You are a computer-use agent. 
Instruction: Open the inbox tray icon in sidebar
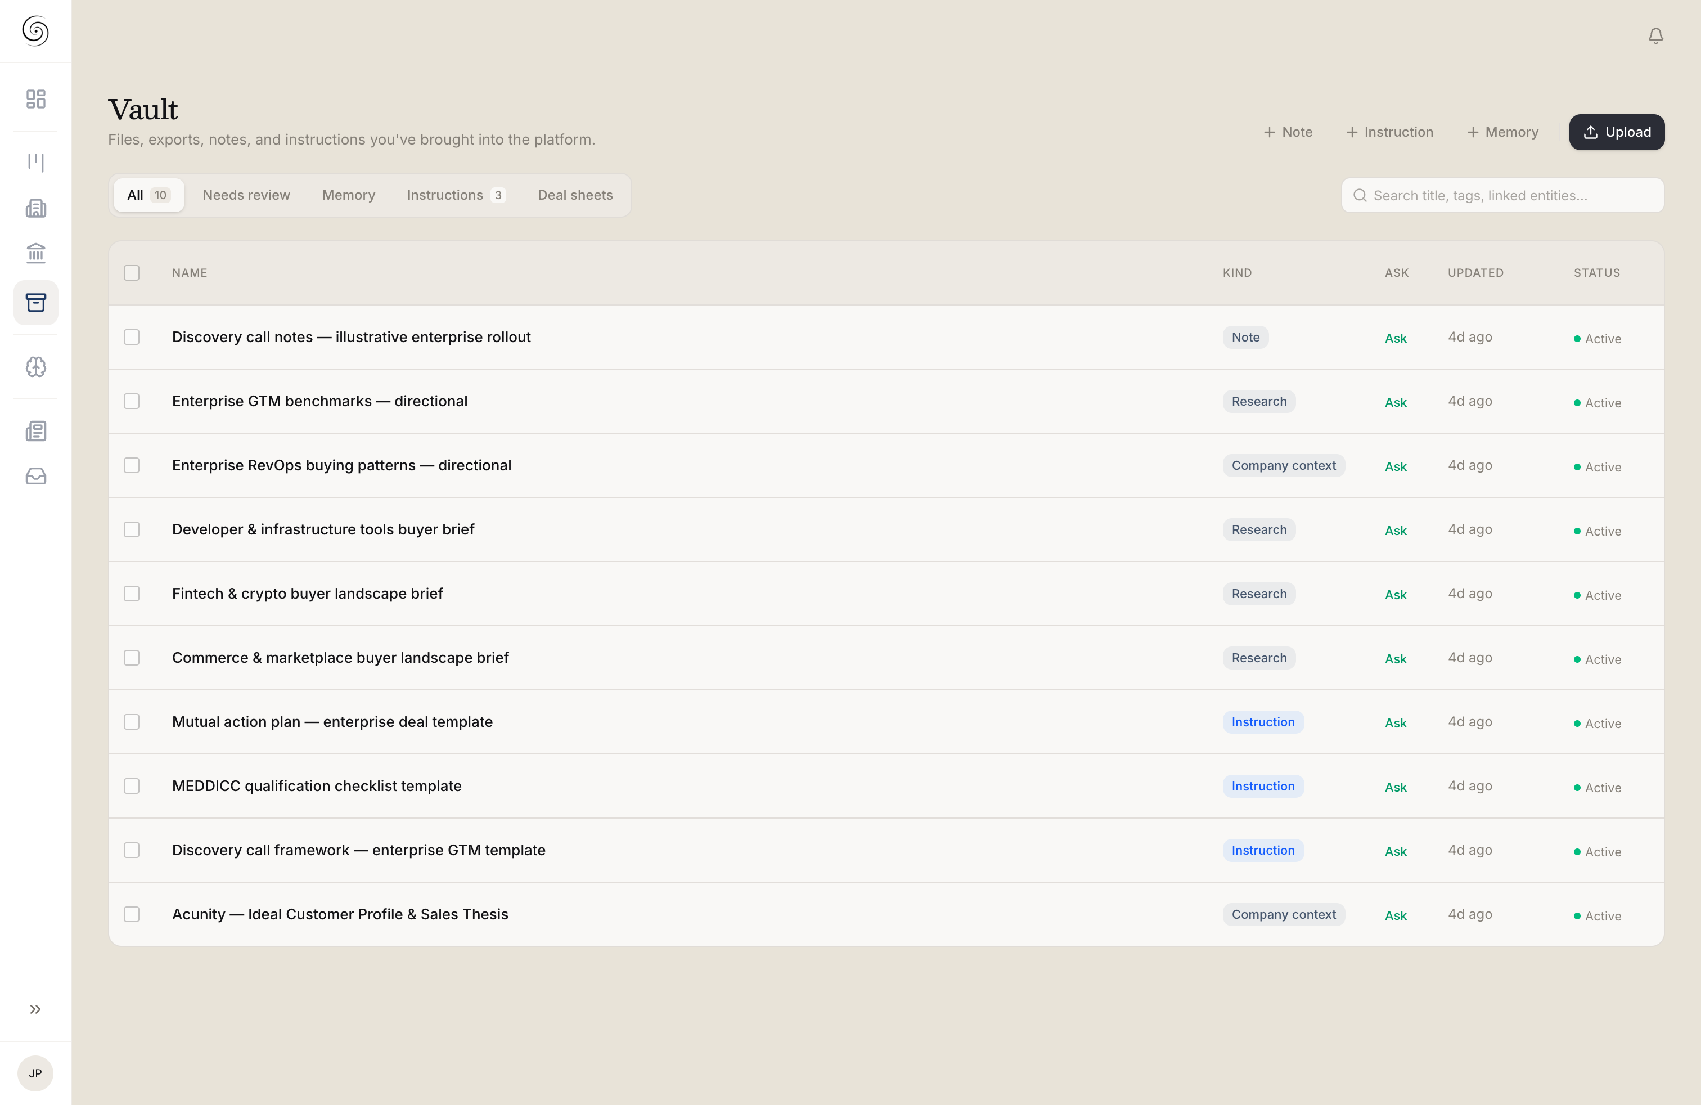pos(36,476)
